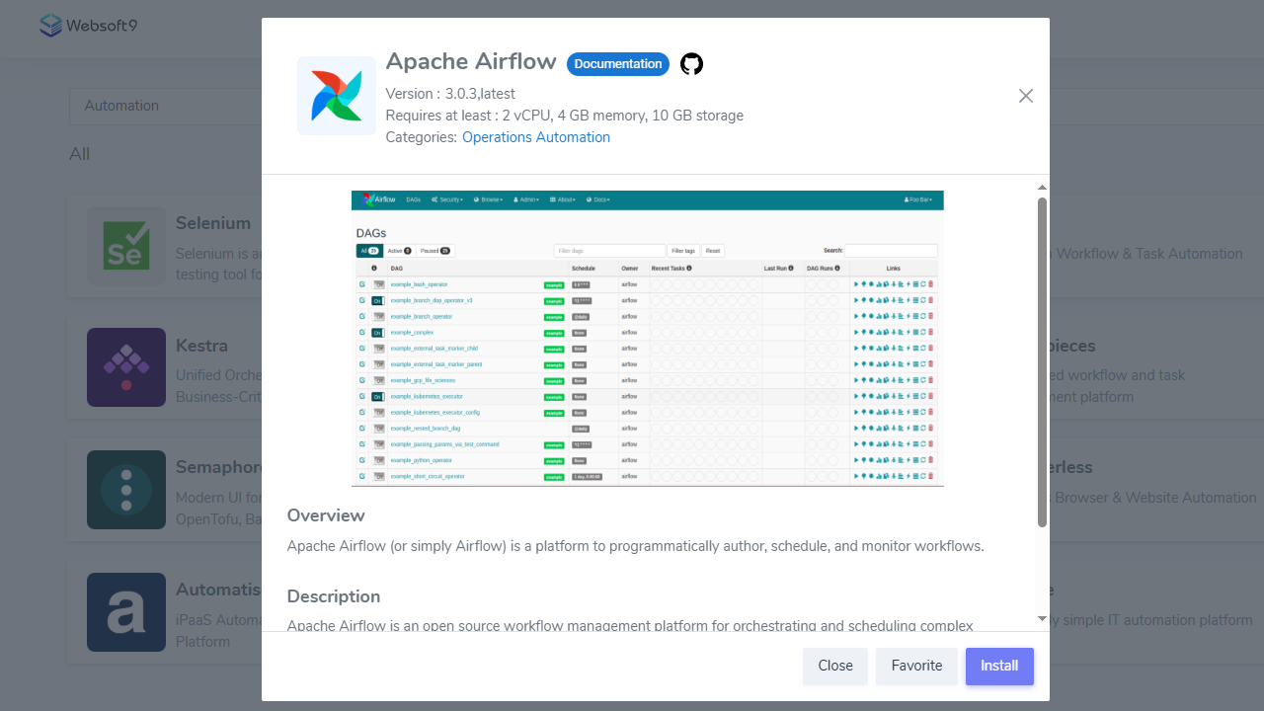Click the Apache Airflow title heading

coord(471,61)
